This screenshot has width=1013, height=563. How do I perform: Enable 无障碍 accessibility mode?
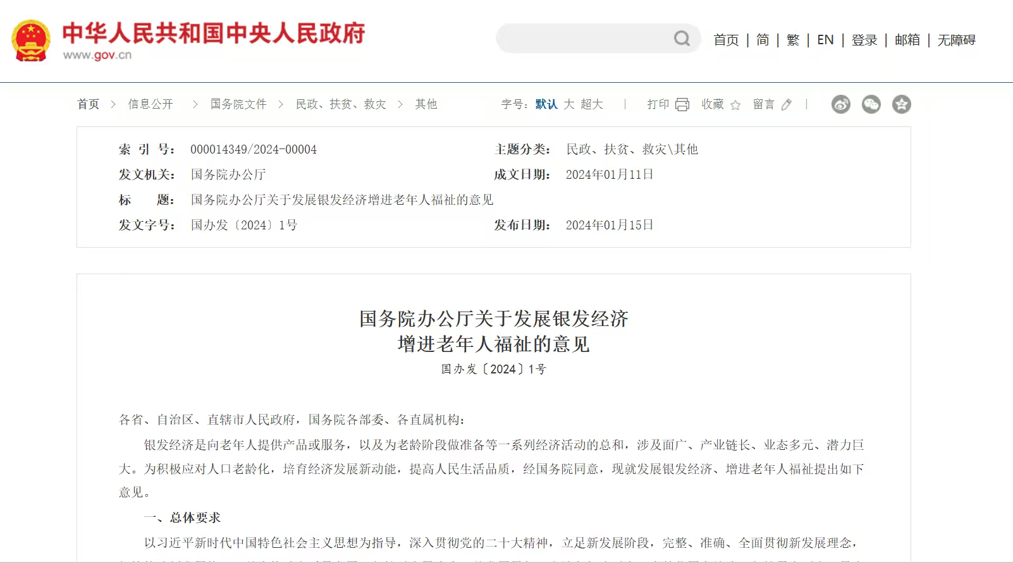coord(956,40)
